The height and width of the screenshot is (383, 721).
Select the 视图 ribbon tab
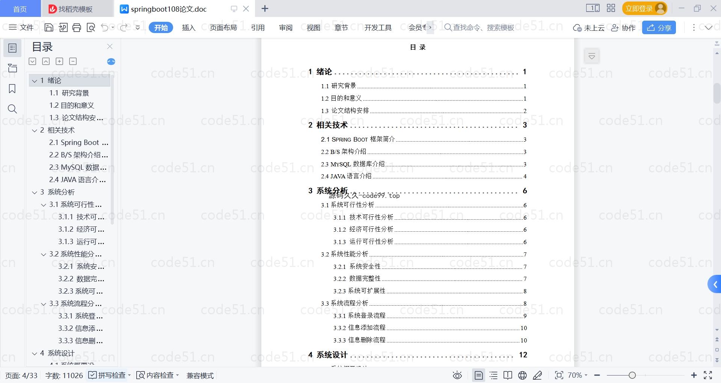pos(314,27)
